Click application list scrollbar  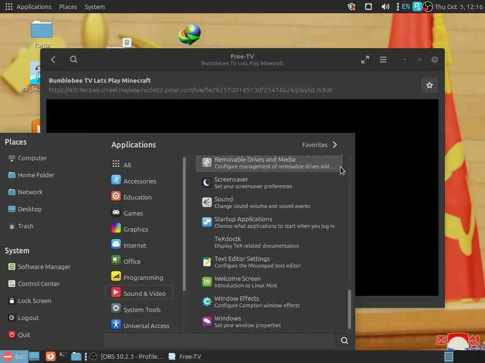point(349,309)
